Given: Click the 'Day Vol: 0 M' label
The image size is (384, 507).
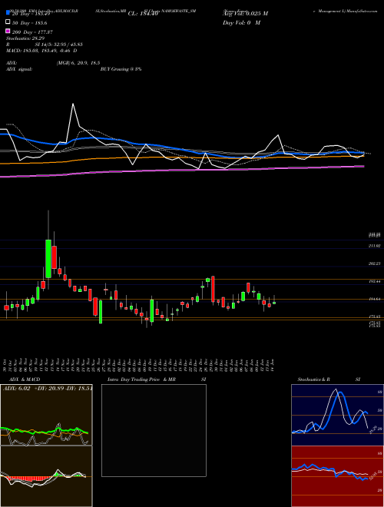Looking at the screenshot, I should (x=241, y=22).
